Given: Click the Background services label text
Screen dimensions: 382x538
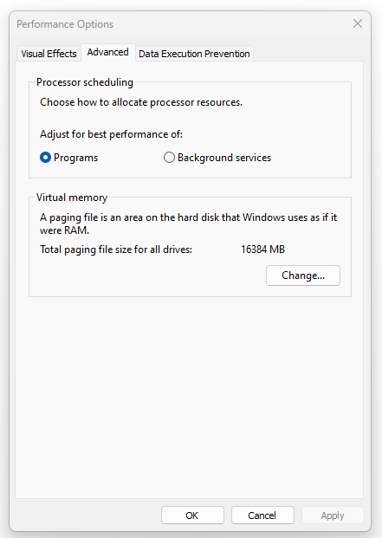Looking at the screenshot, I should pyautogui.click(x=224, y=158).
